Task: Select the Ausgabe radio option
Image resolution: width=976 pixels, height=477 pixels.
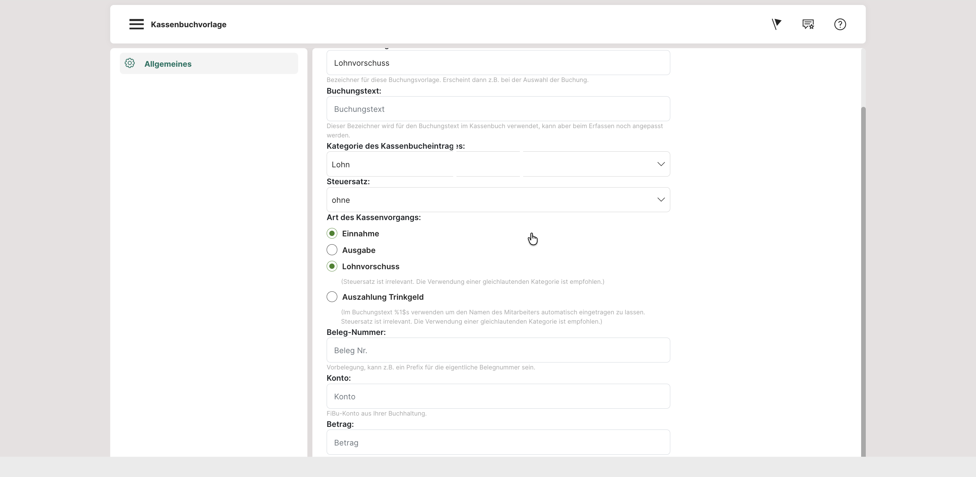Action: point(332,250)
